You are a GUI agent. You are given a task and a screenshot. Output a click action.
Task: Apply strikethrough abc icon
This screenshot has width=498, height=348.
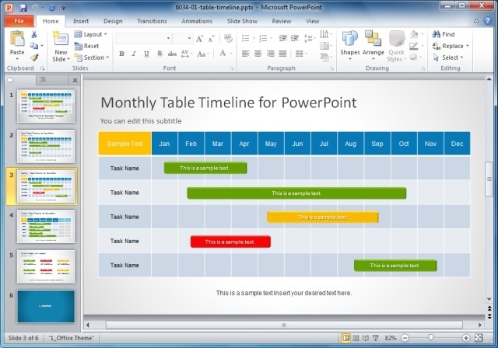pos(172,54)
